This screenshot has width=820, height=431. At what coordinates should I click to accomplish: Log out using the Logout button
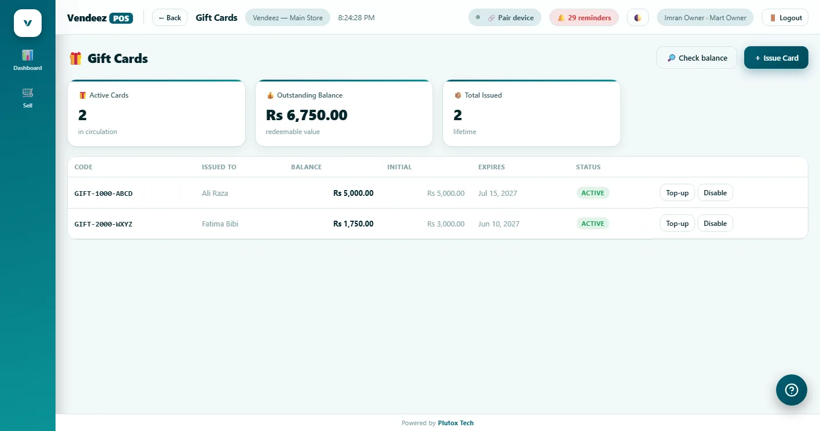tap(785, 18)
